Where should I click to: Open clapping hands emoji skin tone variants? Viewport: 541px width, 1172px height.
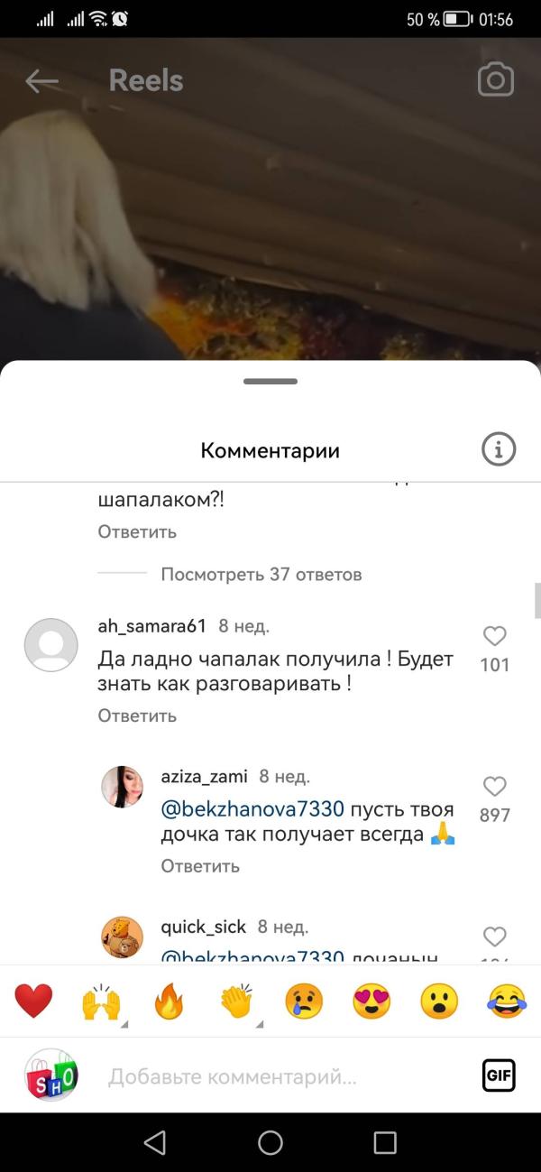pyautogui.click(x=236, y=1001)
